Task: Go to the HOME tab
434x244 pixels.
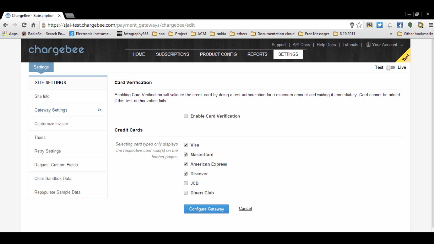Action: 139,54
